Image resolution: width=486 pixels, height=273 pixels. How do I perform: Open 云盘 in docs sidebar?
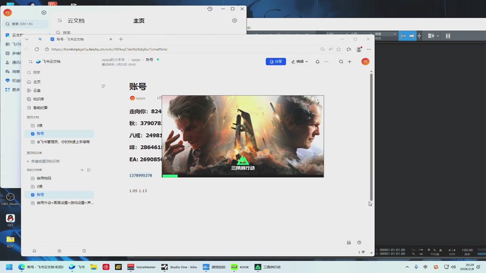pyautogui.click(x=33, y=90)
